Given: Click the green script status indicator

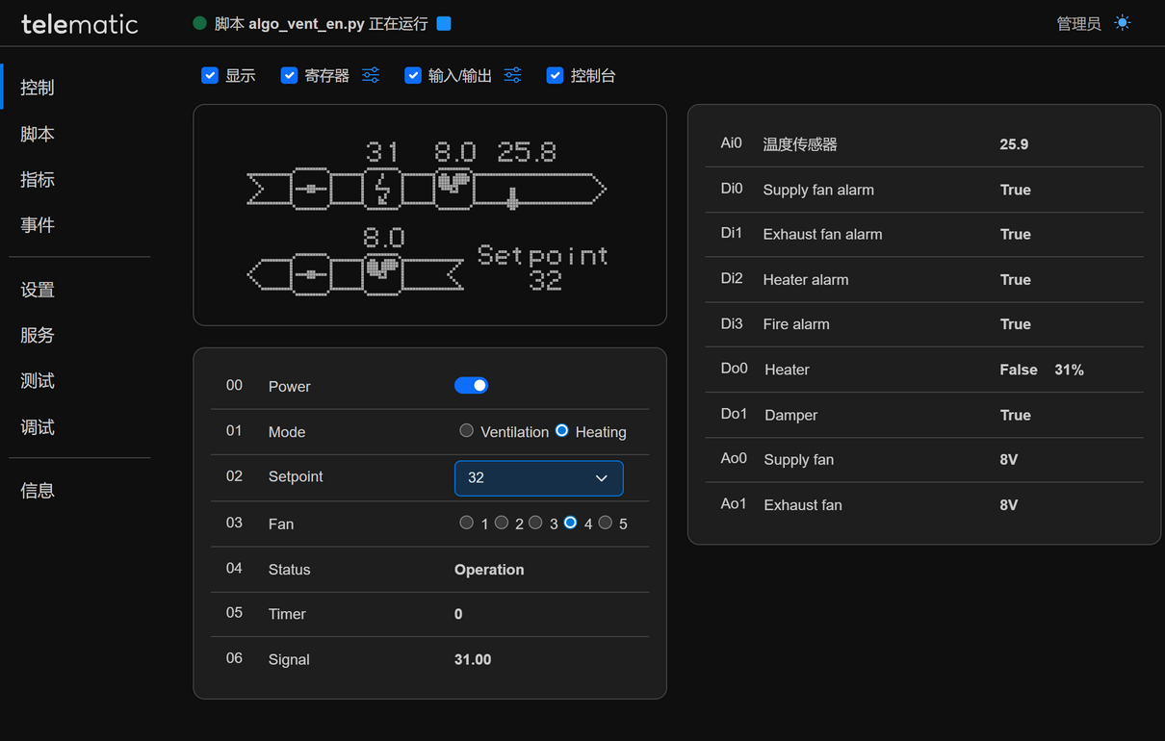Looking at the screenshot, I should 199,23.
